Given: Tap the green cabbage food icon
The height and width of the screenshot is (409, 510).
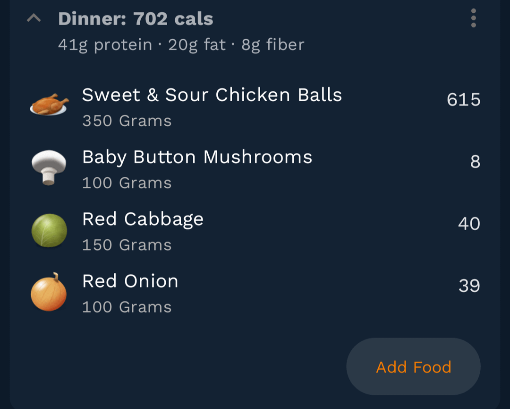Looking at the screenshot, I should [49, 230].
